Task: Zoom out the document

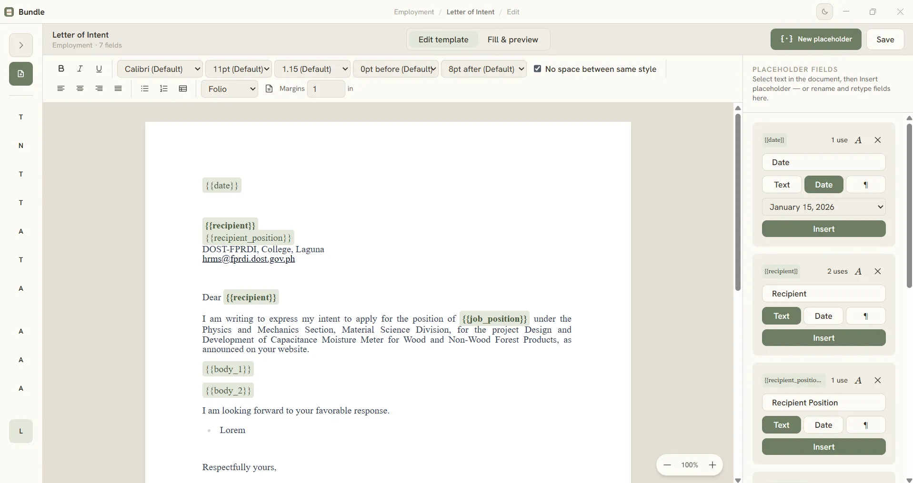Action: (667, 465)
